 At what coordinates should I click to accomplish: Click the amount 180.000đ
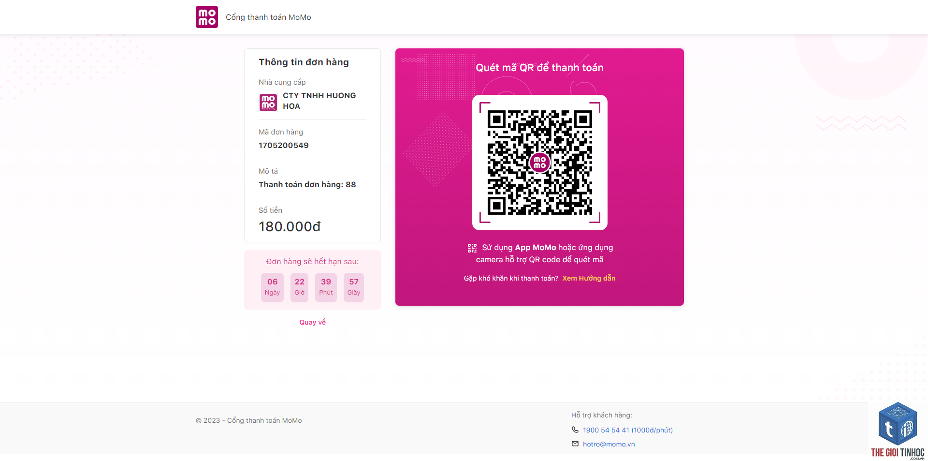[x=290, y=226]
